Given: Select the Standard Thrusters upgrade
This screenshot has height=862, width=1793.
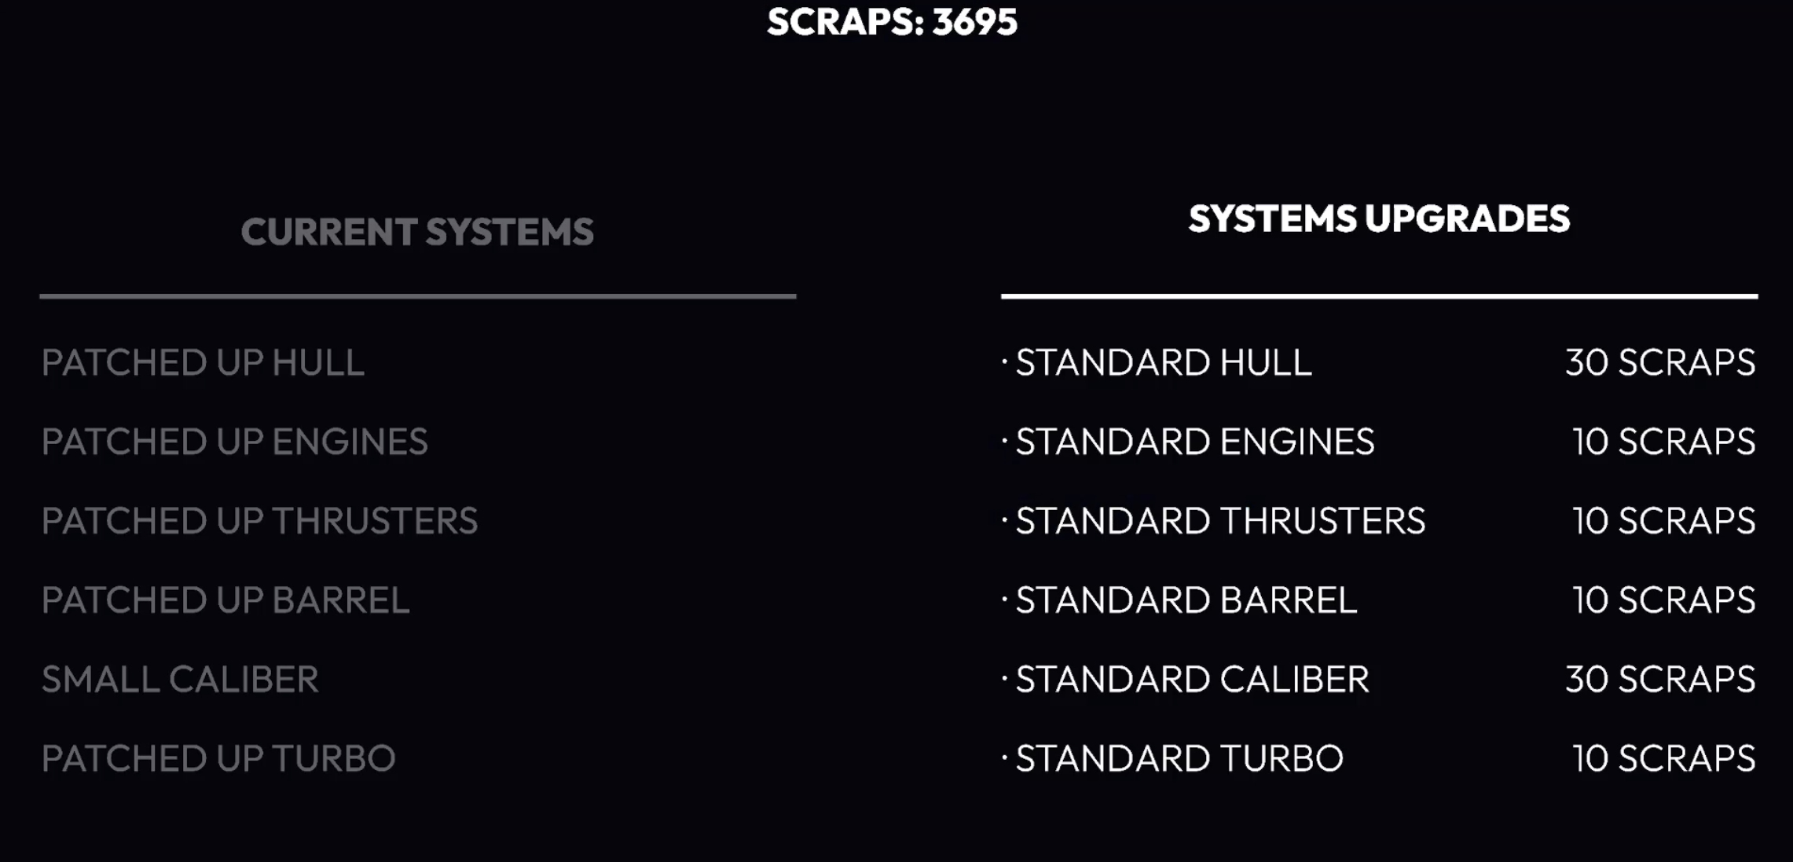Looking at the screenshot, I should pos(1220,521).
